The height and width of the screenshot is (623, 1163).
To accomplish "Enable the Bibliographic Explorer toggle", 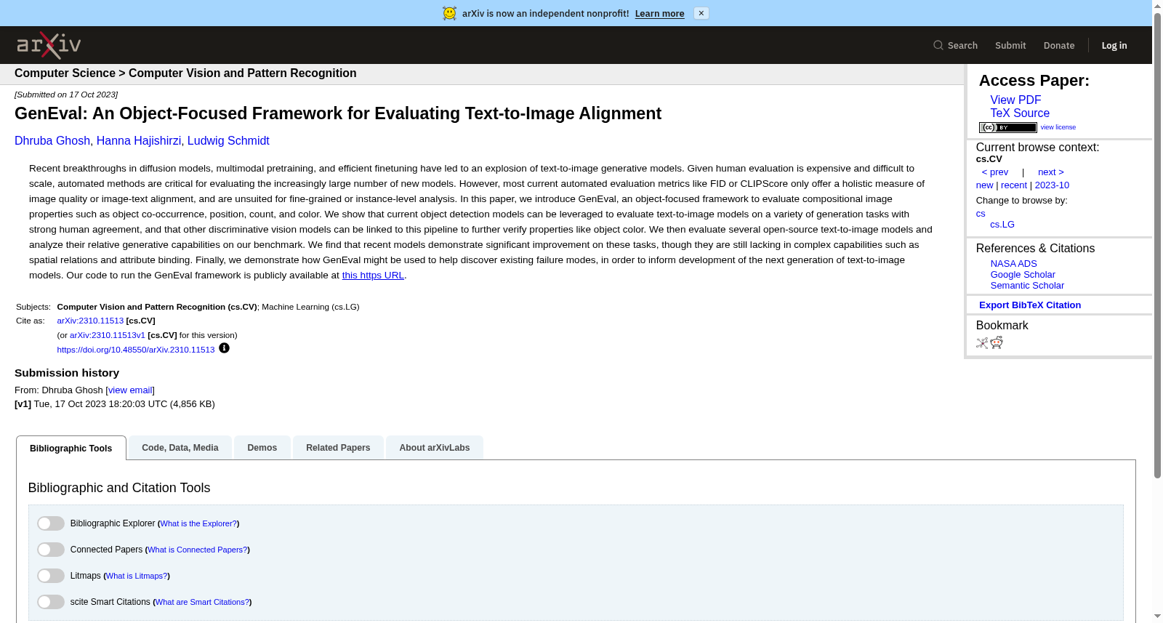I will pos(51,523).
